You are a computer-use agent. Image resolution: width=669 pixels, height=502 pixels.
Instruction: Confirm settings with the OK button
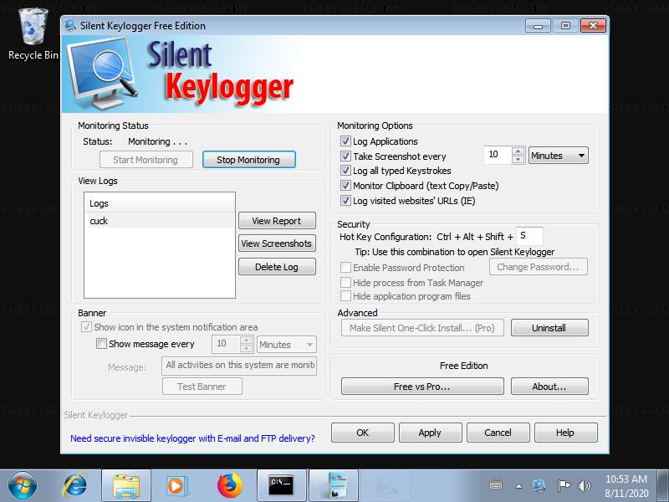tap(363, 433)
